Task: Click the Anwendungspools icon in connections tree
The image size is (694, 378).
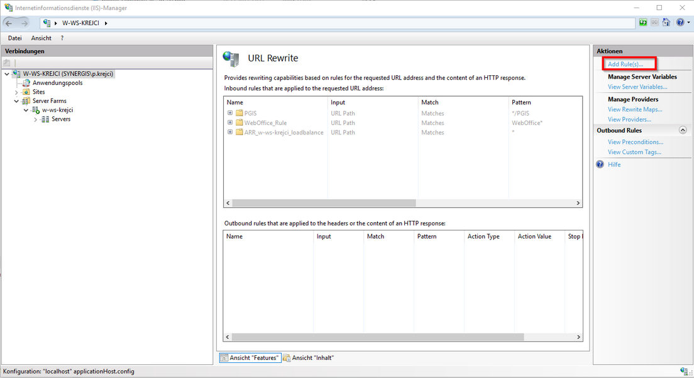Action: click(x=26, y=83)
